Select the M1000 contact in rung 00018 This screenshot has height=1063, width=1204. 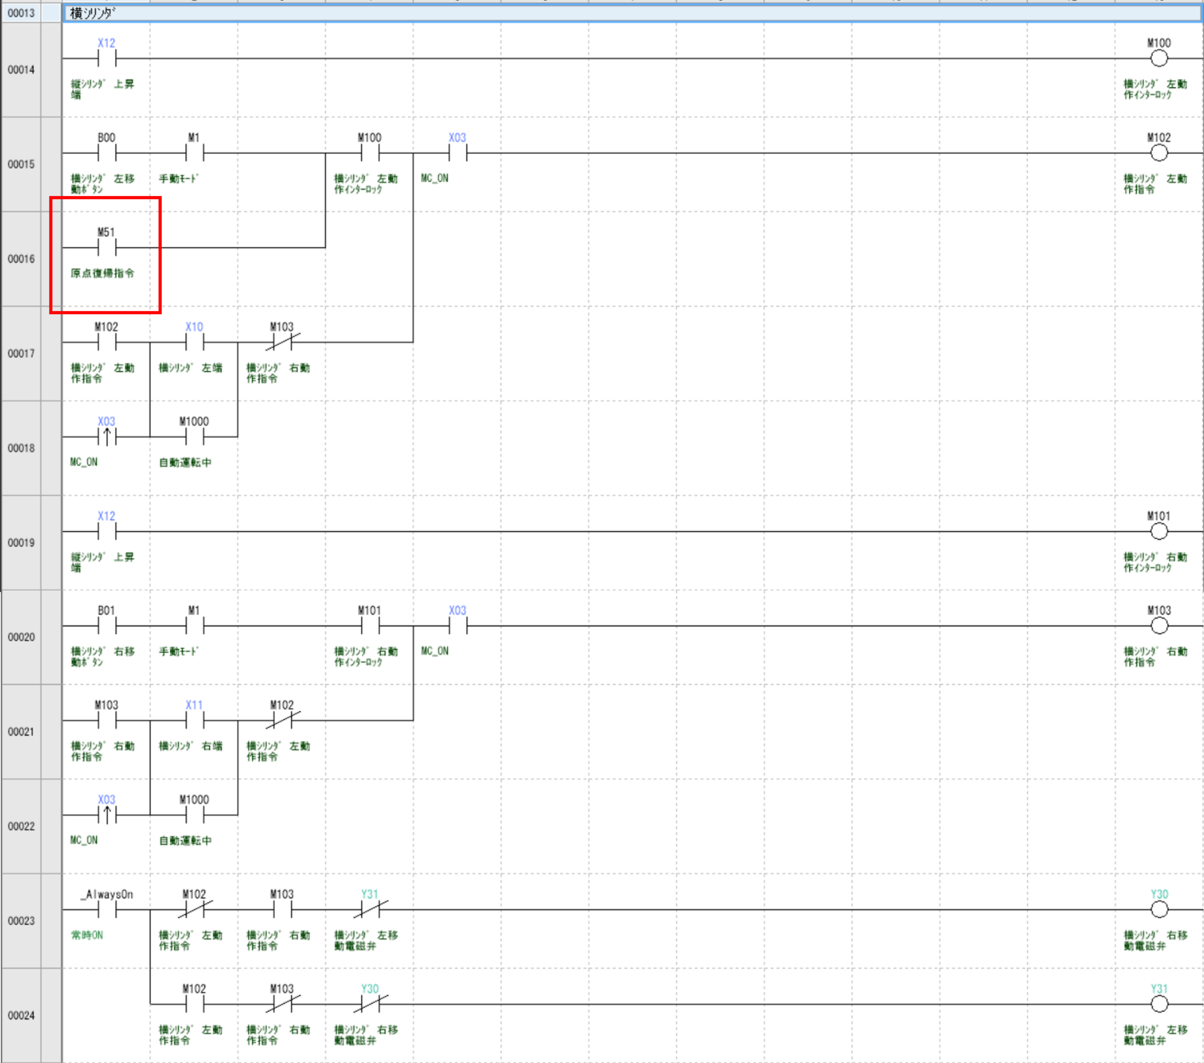click(x=194, y=436)
